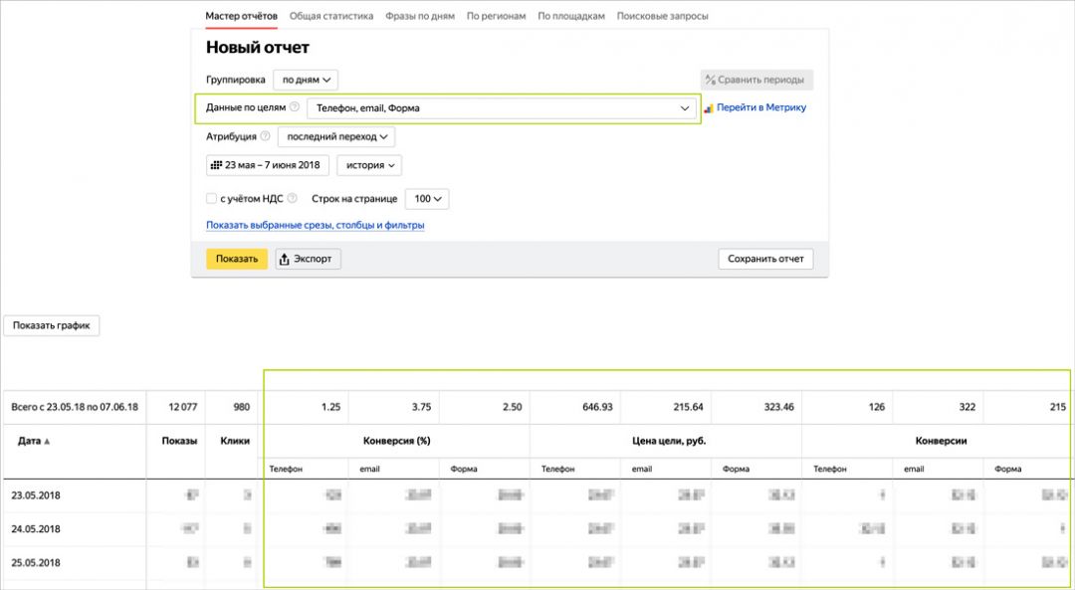
Task: Click percent icon on Сравнить периоды
Action: (x=711, y=80)
